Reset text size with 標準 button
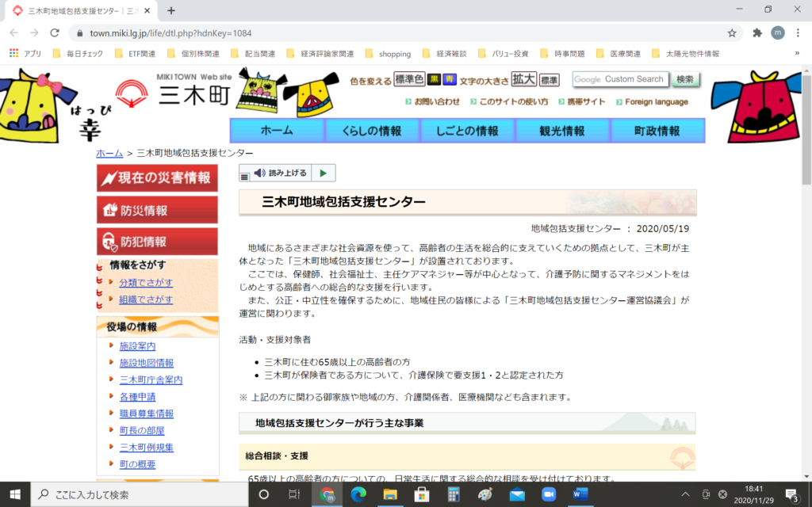 (x=549, y=80)
